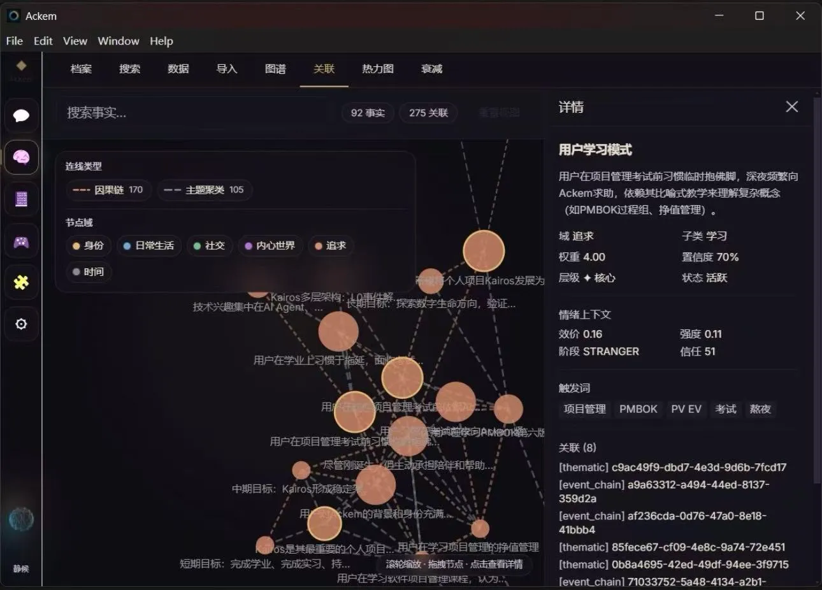
Task: Open the thematic relation c9ac49f9 entry
Action: point(673,467)
